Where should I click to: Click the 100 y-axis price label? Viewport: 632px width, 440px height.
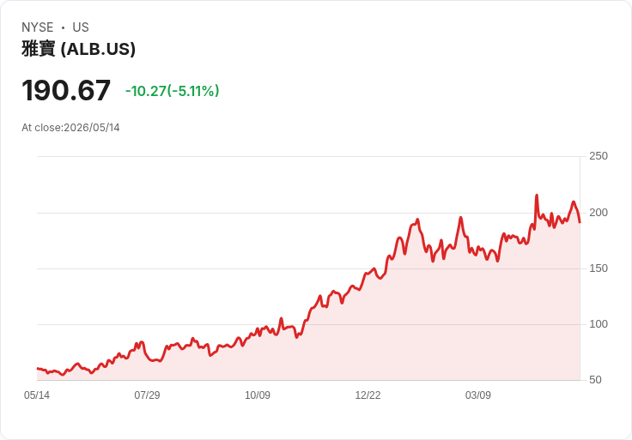(x=599, y=323)
